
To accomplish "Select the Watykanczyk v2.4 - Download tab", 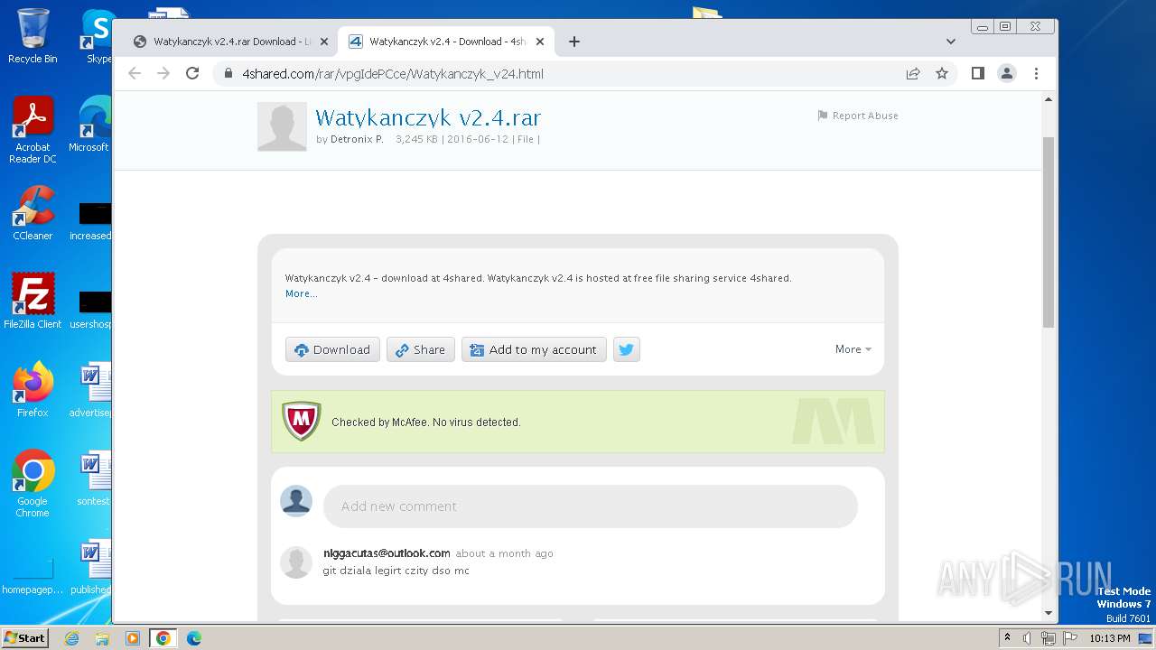I will coord(447,42).
